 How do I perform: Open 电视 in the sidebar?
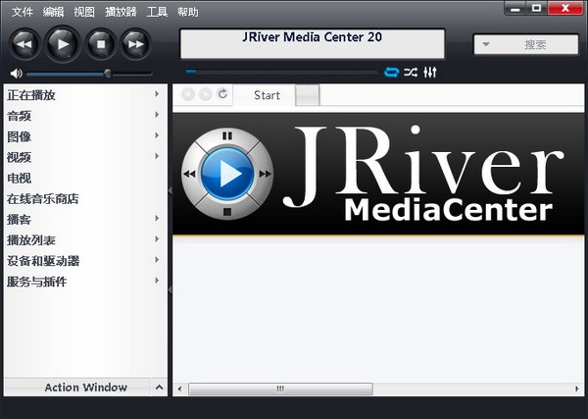pos(19,178)
